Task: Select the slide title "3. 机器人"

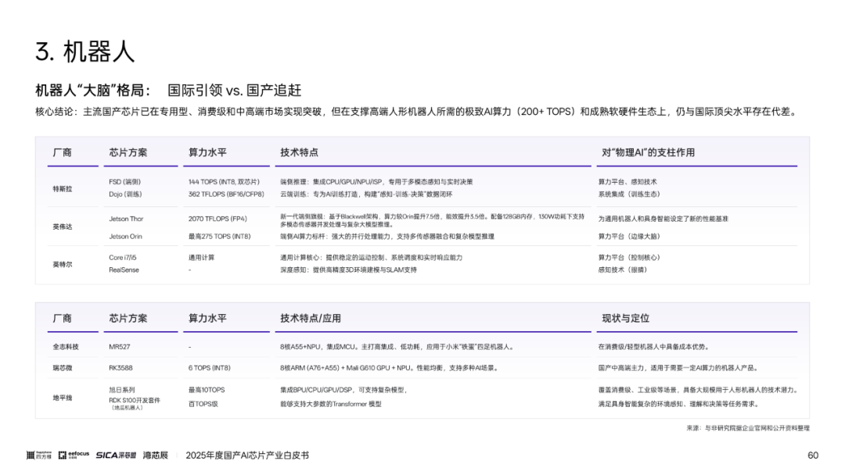Action: 84,52
